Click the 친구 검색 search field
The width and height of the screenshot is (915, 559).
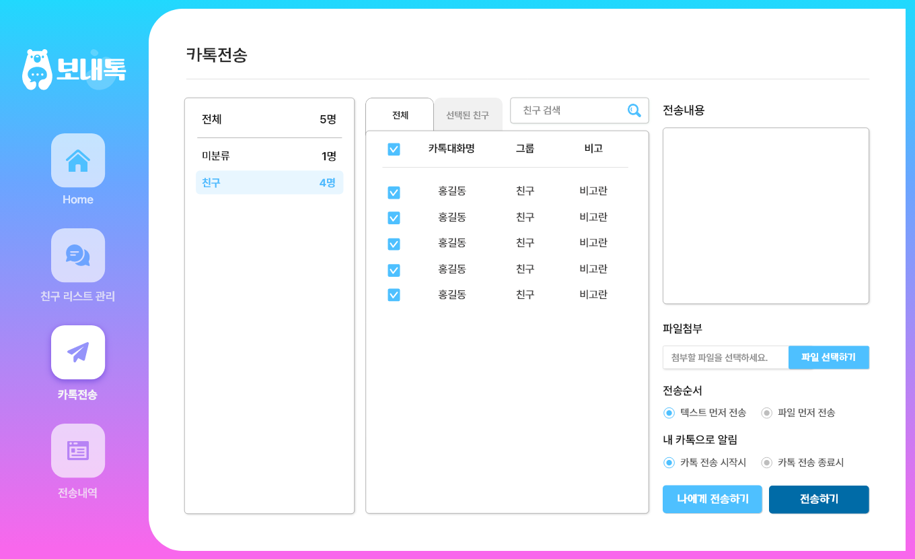coord(572,110)
